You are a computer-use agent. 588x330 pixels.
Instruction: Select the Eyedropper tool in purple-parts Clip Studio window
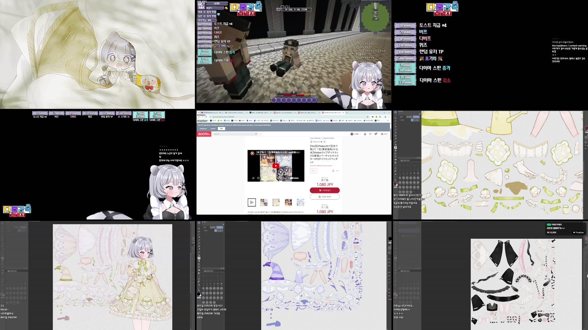tap(199, 240)
